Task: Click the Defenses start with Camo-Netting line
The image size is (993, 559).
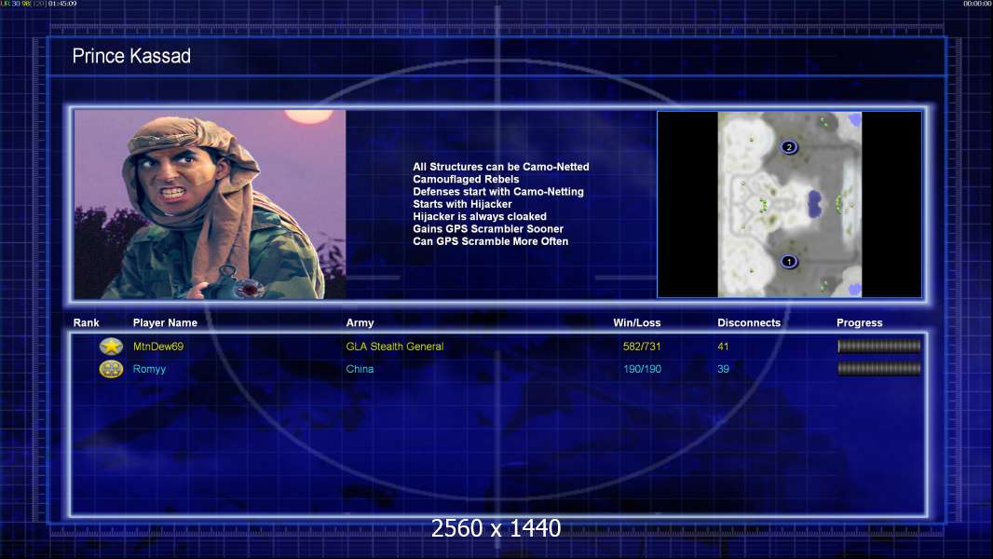Action: point(498,191)
